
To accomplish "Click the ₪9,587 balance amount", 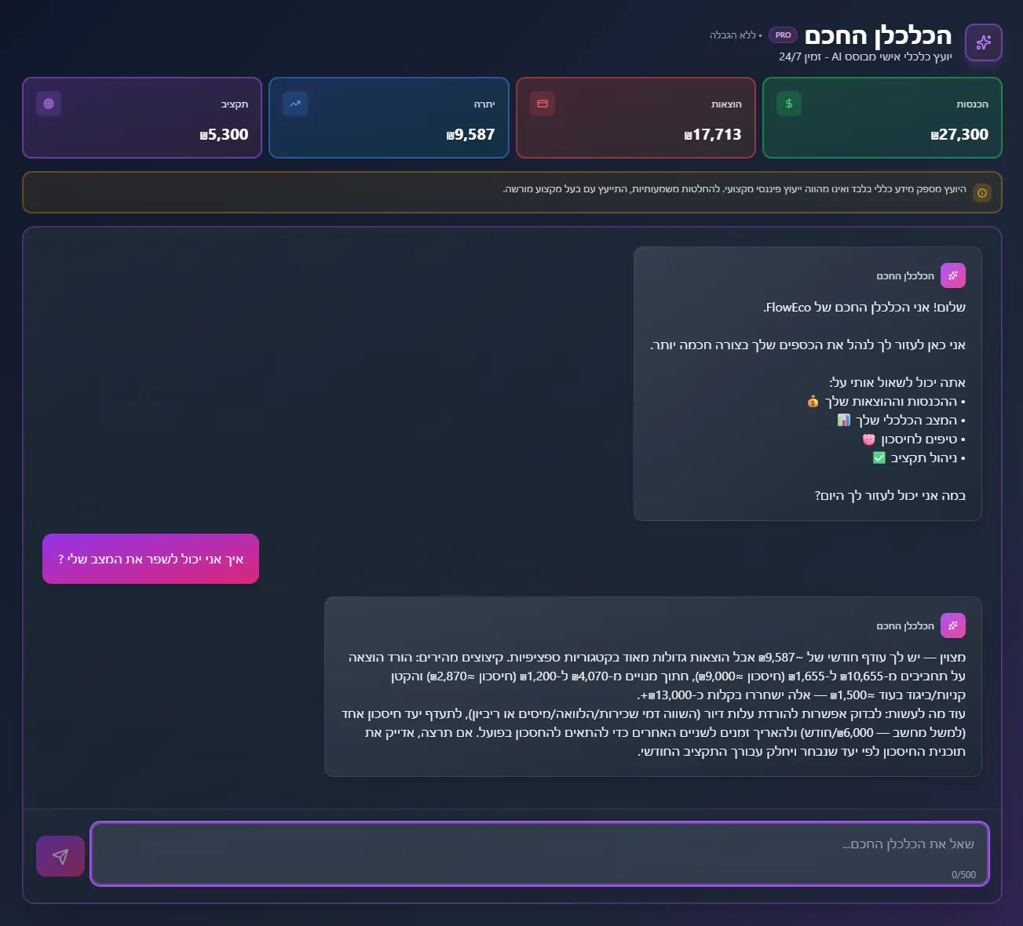I will [470, 134].
